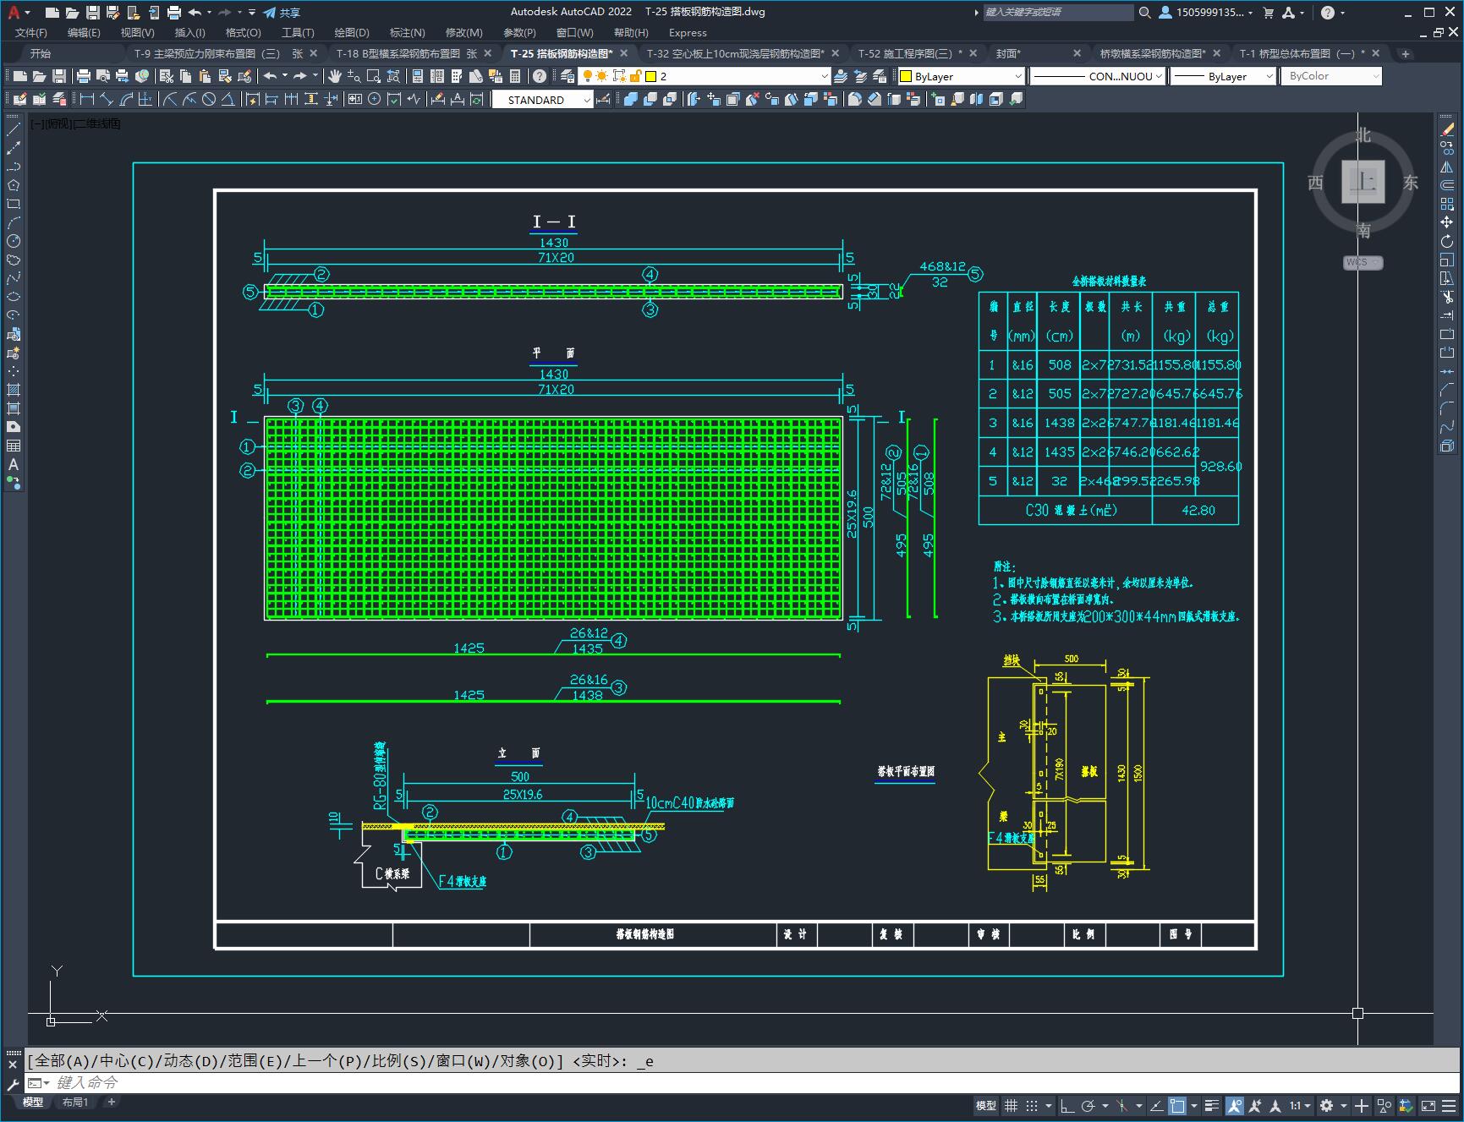Open the Layer Properties manager icon
Image resolution: width=1464 pixels, height=1122 pixels.
click(x=568, y=76)
